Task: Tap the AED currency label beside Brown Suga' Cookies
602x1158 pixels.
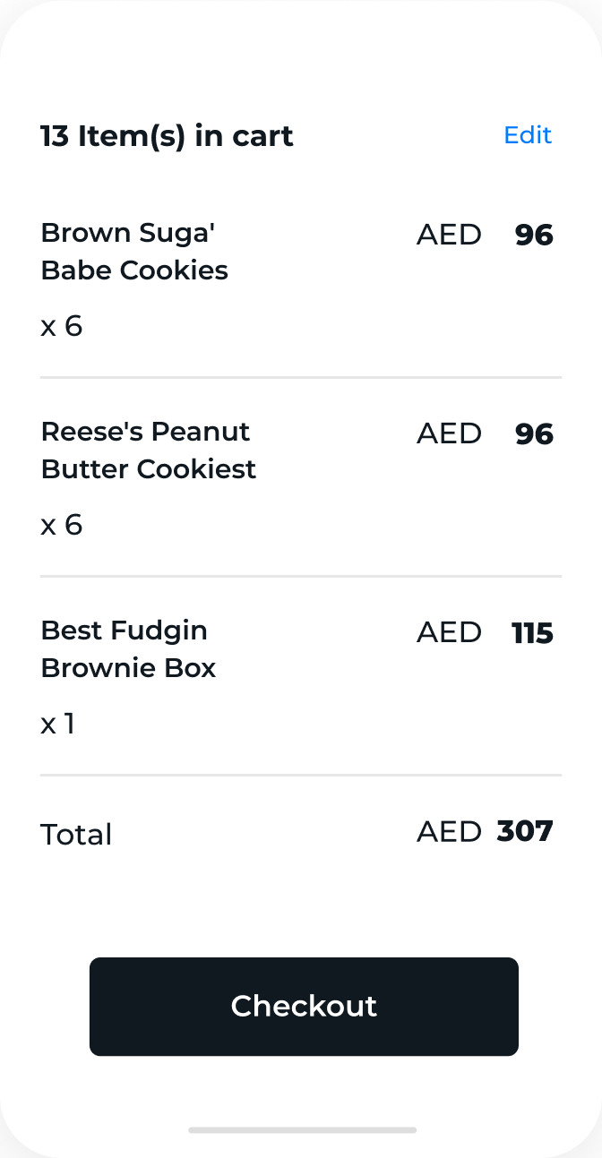Action: coord(449,235)
